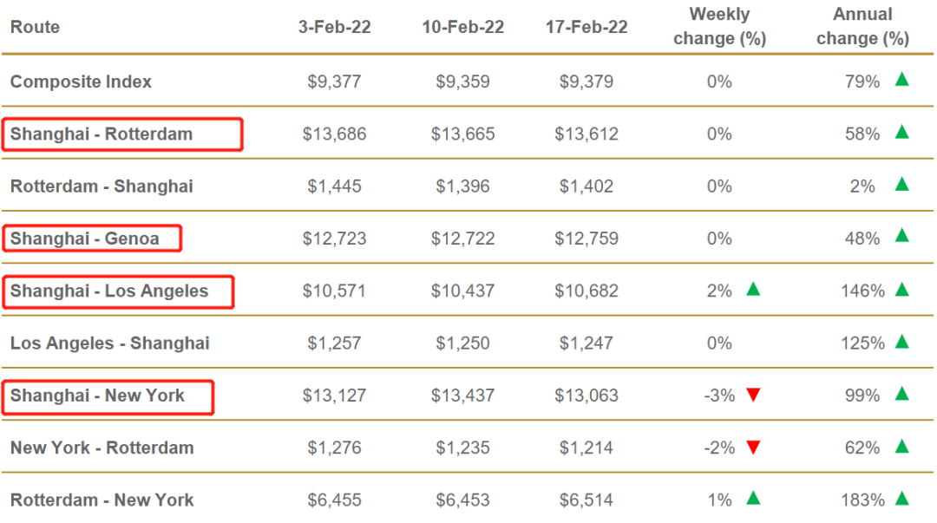The width and height of the screenshot is (937, 523).
Task: Click the Shanghai - Los Angeles route label
Action: tap(109, 291)
